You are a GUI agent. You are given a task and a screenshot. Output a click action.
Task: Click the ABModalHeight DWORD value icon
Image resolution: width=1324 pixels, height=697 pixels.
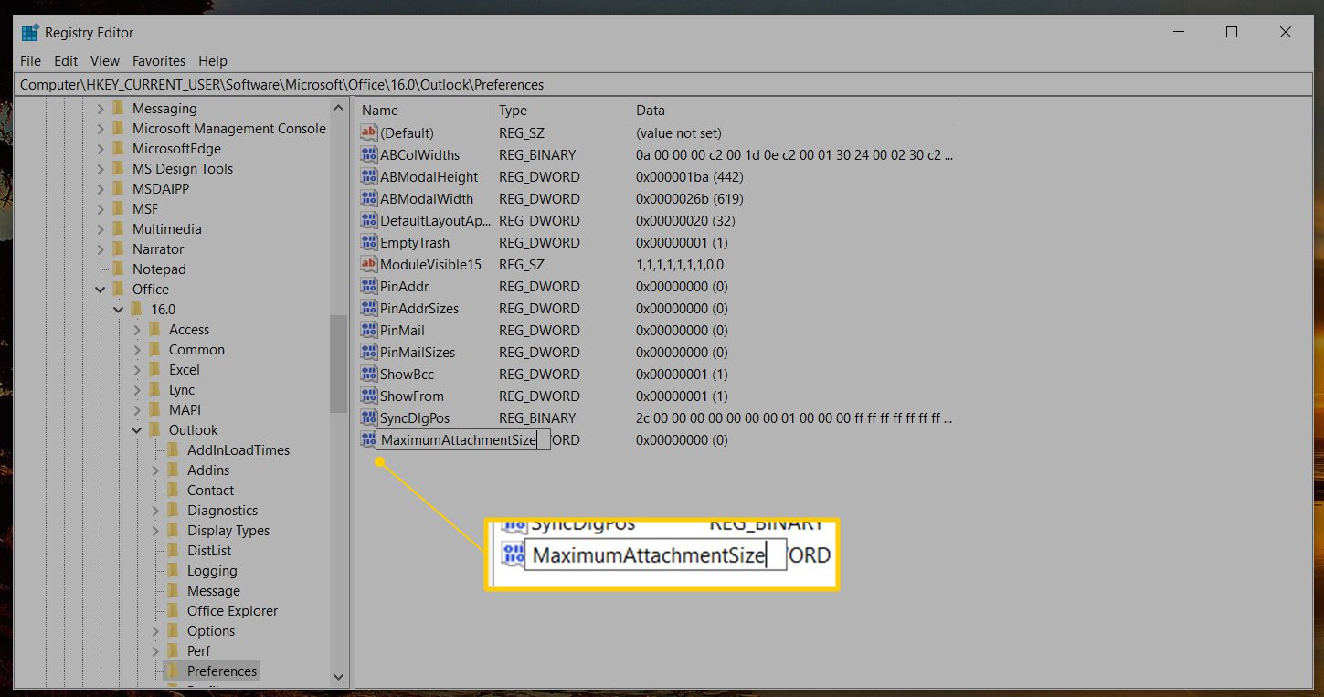click(x=368, y=176)
